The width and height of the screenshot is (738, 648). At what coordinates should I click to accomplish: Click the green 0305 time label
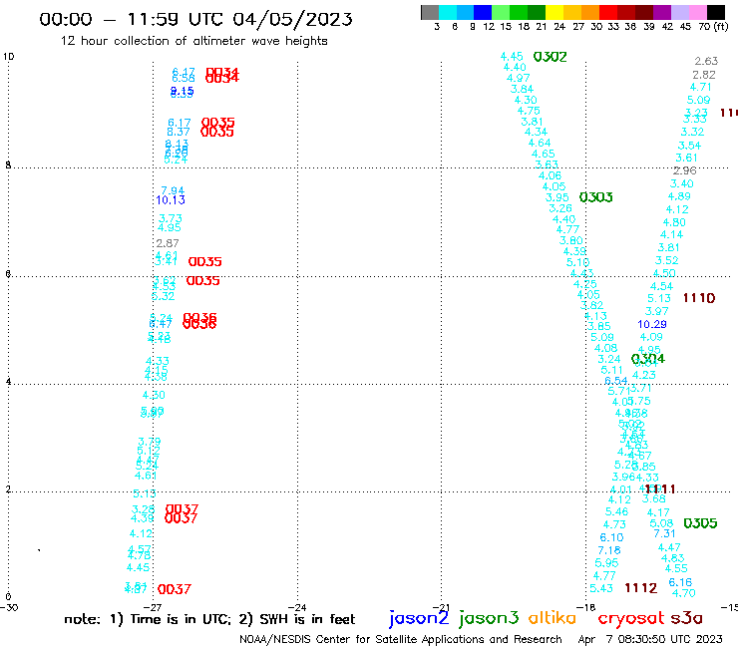pyautogui.click(x=700, y=523)
